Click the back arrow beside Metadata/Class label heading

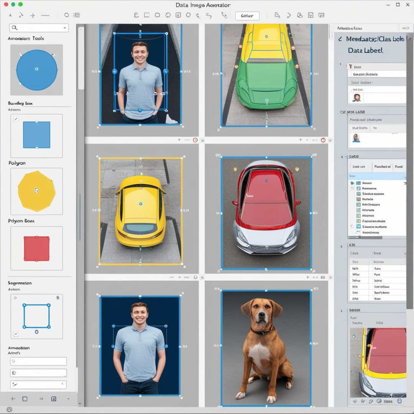(340, 39)
